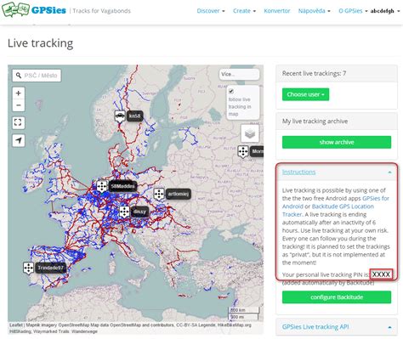
Task: Click the GPSies site title
Action: click(48, 10)
